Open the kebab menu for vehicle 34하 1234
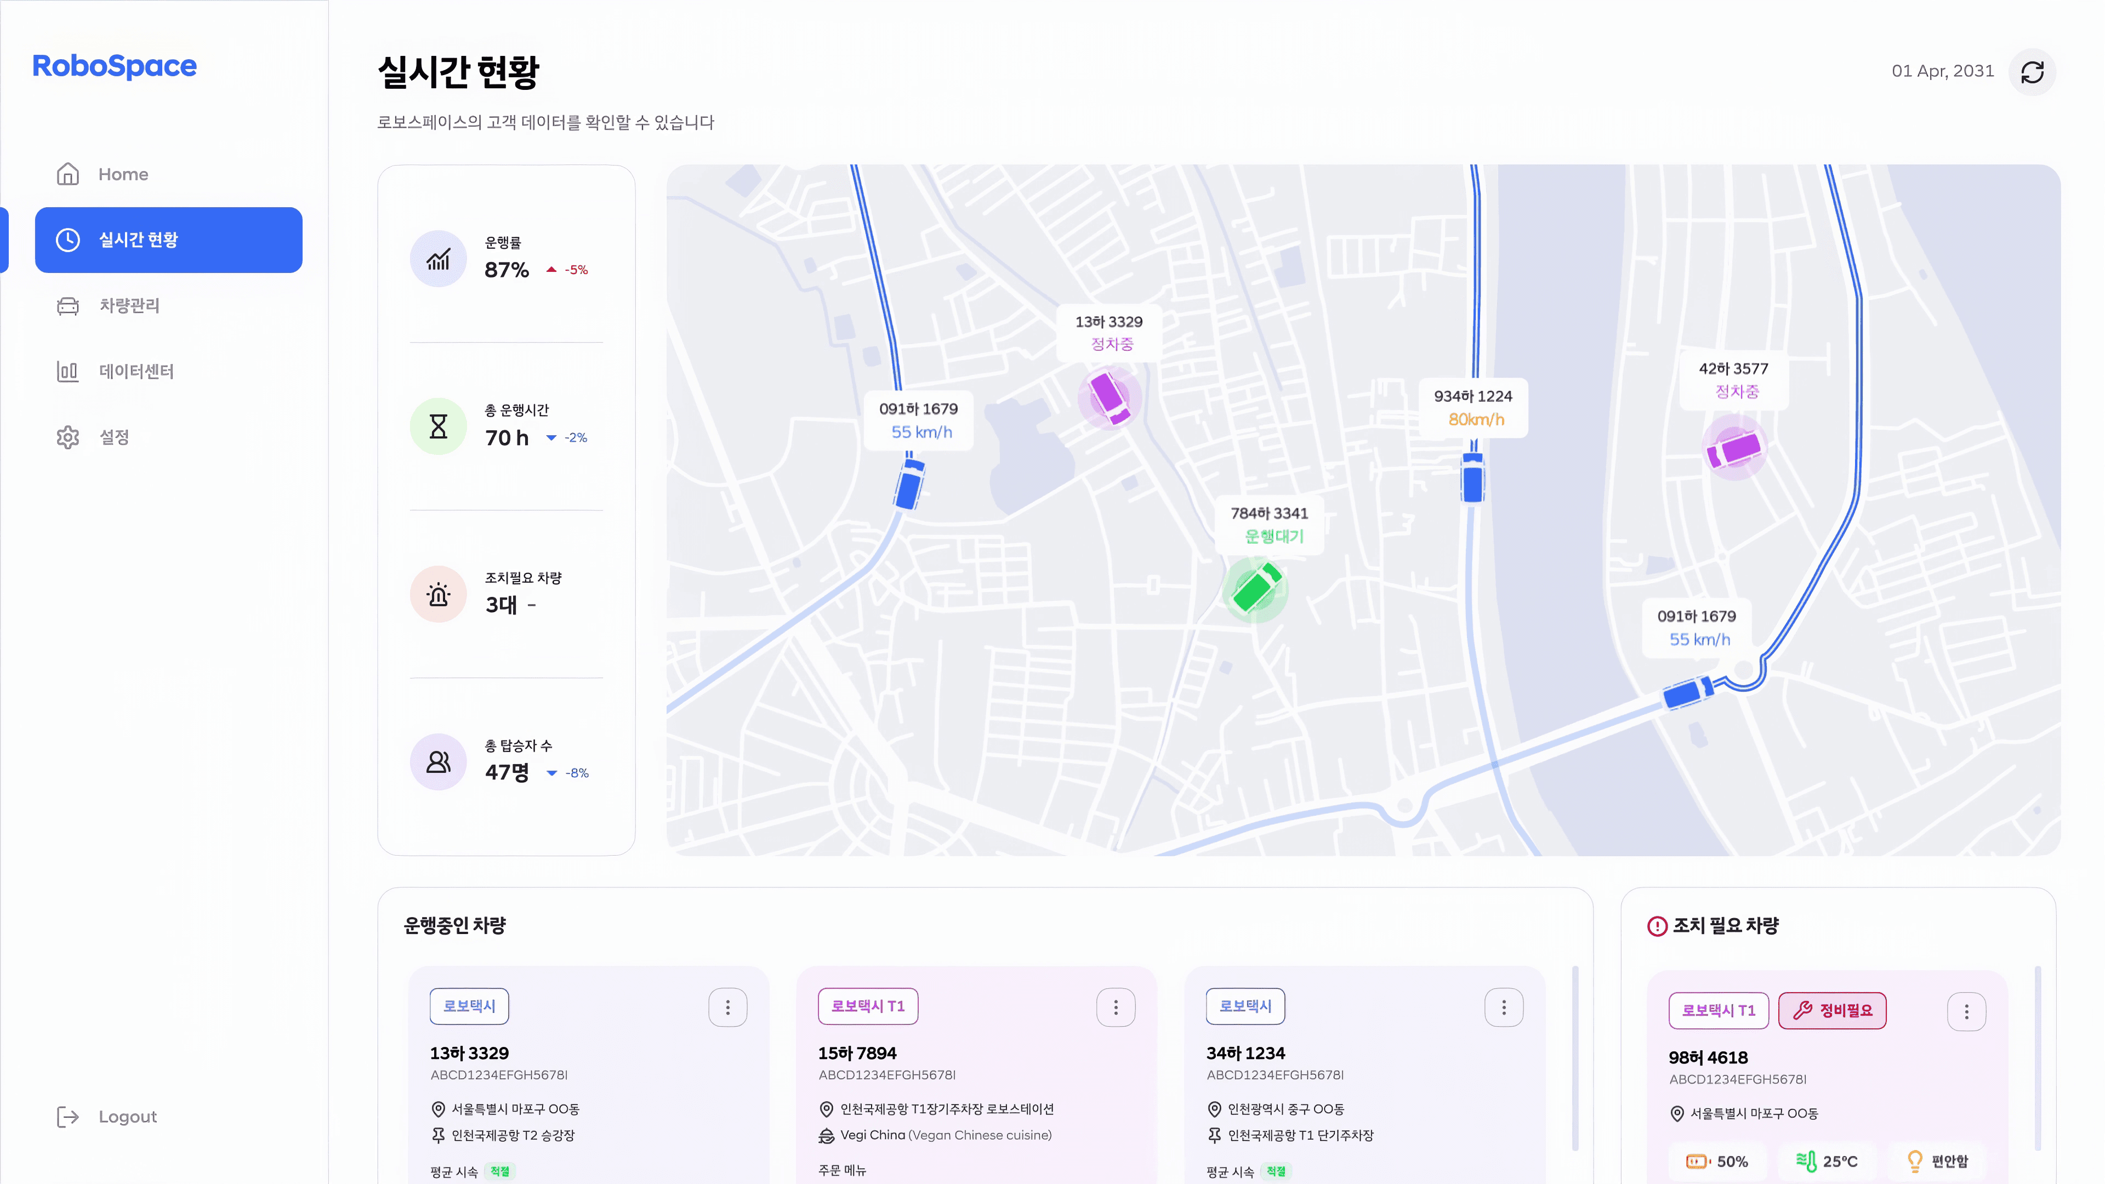2105x1184 pixels. pos(1504,1007)
